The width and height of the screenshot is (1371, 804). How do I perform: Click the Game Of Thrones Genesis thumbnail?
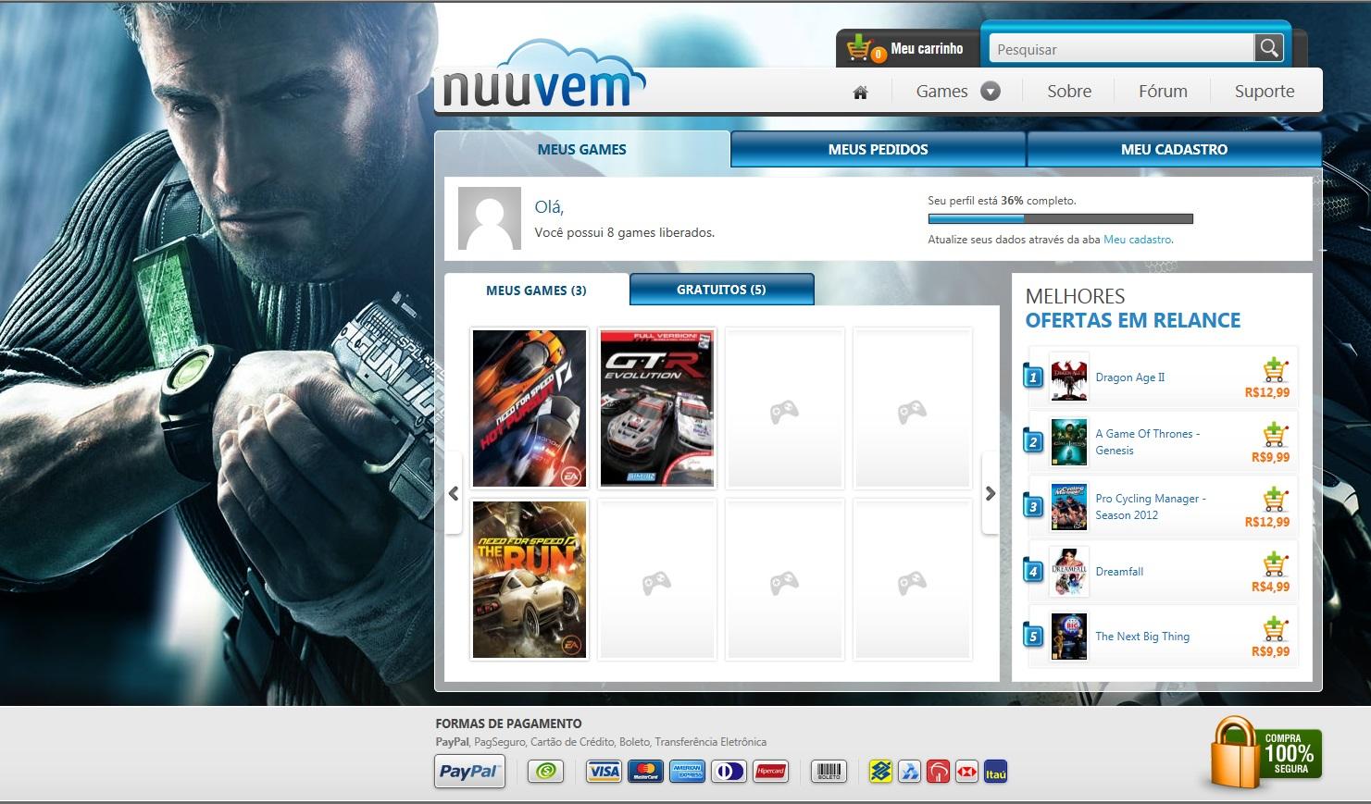pos(1069,442)
